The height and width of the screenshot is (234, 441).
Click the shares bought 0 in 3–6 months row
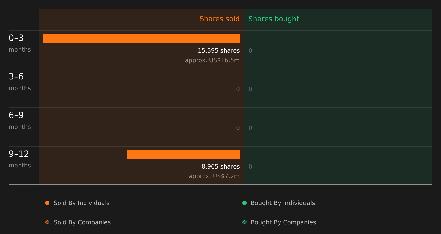[x=250, y=89]
